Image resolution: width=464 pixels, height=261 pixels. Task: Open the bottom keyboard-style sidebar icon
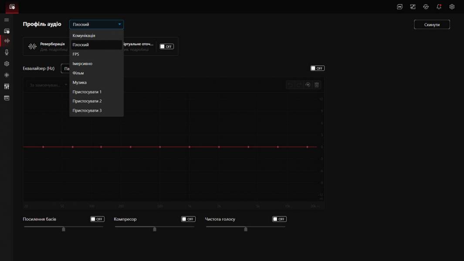(x=7, y=98)
